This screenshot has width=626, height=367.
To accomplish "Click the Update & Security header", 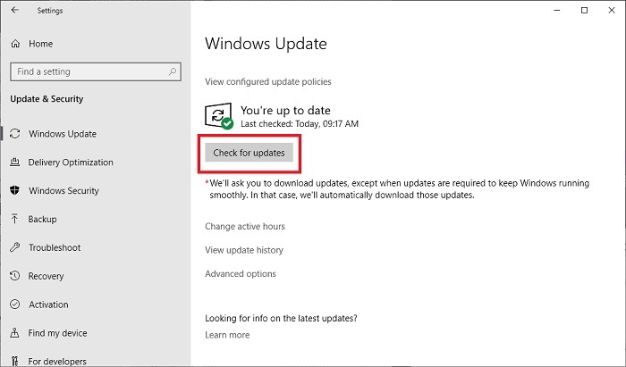I will [x=47, y=99].
